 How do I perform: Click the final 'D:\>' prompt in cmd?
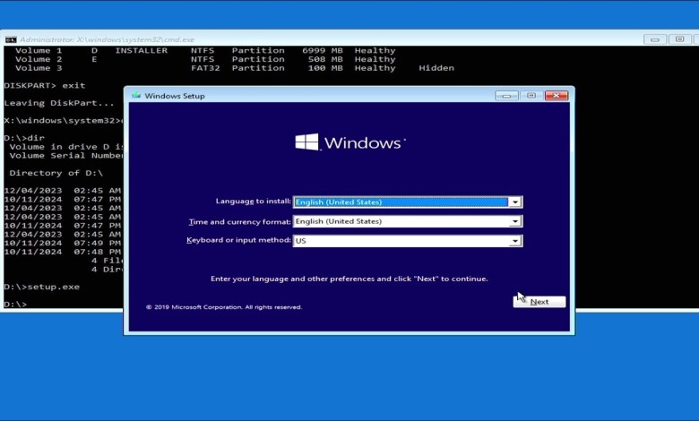15,305
